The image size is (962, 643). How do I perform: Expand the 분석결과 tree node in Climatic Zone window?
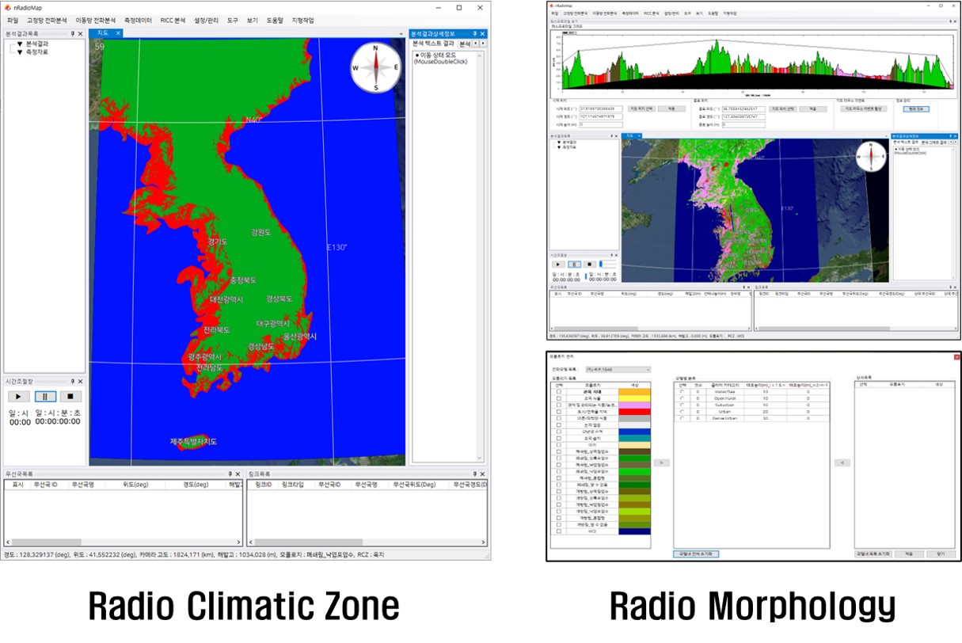click(x=19, y=44)
